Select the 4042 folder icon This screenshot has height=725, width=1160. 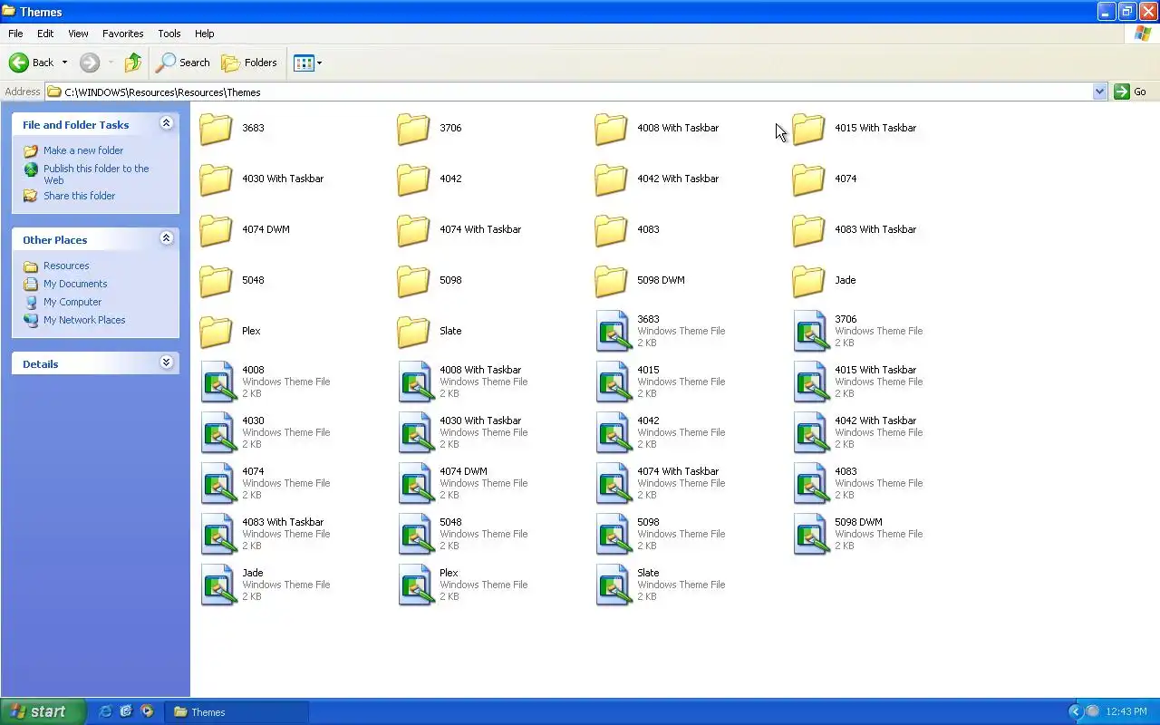tap(413, 179)
